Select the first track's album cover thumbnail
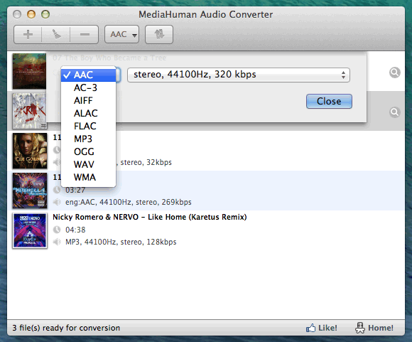This screenshot has width=412, height=342. [29, 71]
